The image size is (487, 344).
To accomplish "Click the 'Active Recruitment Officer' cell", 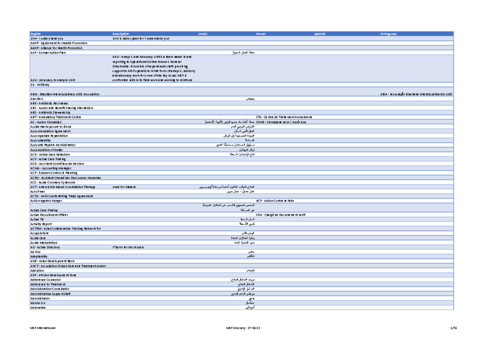I will coord(49,215).
